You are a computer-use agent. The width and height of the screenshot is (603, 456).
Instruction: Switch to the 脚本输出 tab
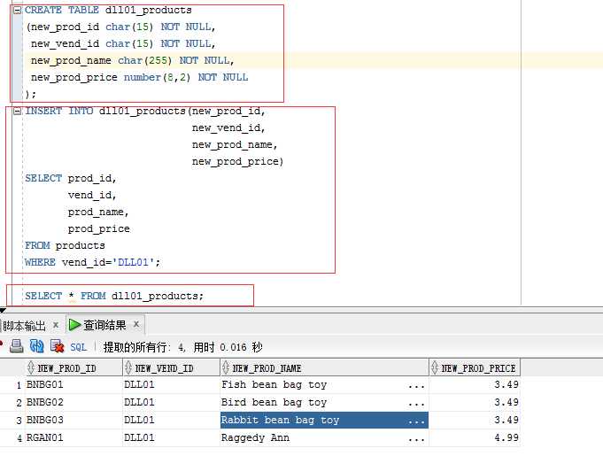[24, 326]
